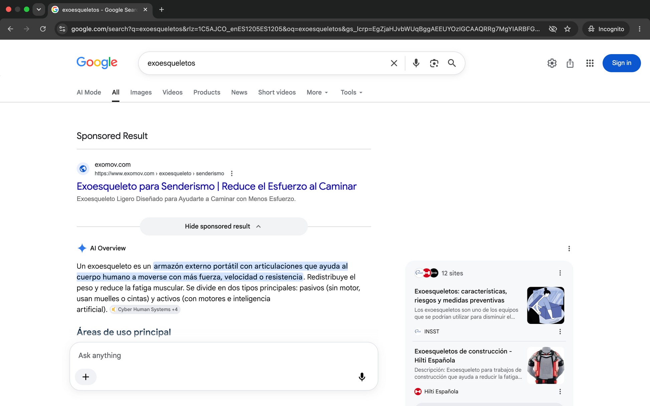This screenshot has width=650, height=406.
Task: Click the share icon near Sign in
Action: pyautogui.click(x=570, y=63)
